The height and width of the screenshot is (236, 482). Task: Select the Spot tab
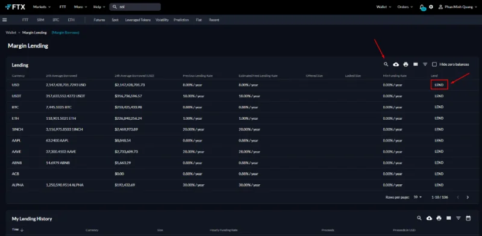coord(115,20)
